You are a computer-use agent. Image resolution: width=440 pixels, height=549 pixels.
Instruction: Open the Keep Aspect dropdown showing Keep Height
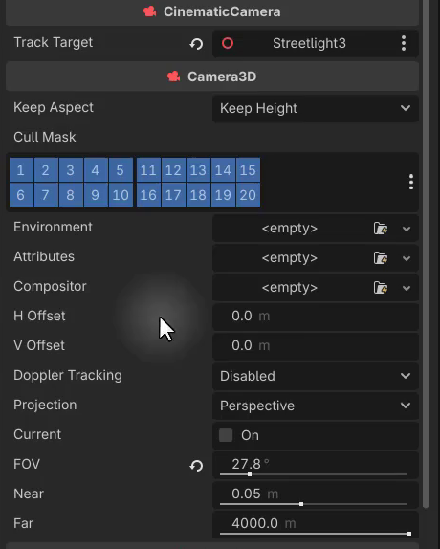click(x=316, y=108)
